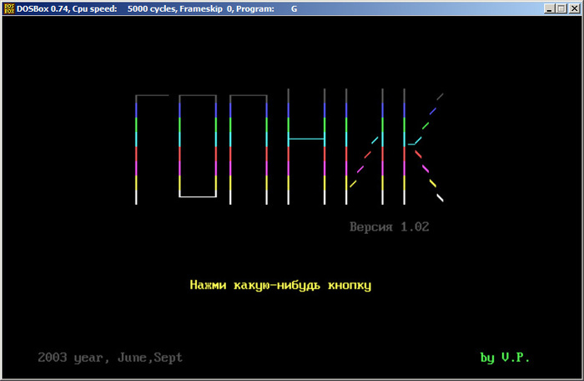Click the gray Версия 1.02 text
Viewport: 584px width, 381px height.
pyautogui.click(x=390, y=226)
